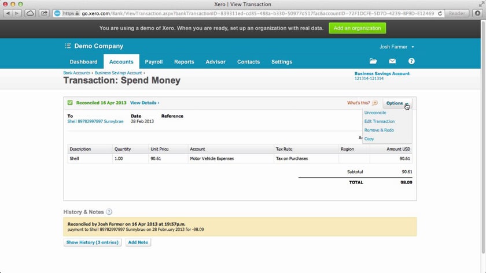Choose Unreconcile from Options menu

(x=375, y=113)
